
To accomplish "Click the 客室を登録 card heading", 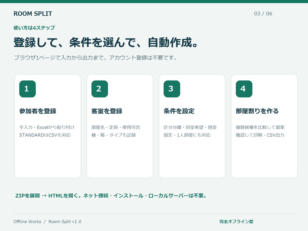I will tap(107, 111).
